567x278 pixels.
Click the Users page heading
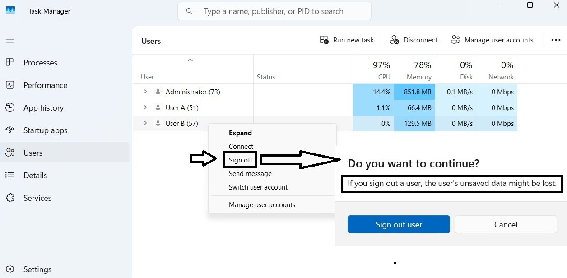click(151, 41)
